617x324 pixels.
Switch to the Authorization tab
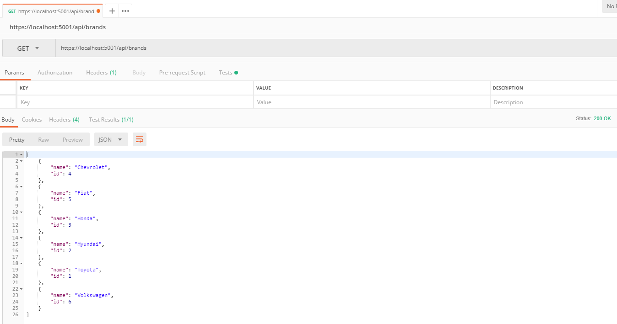coord(55,73)
